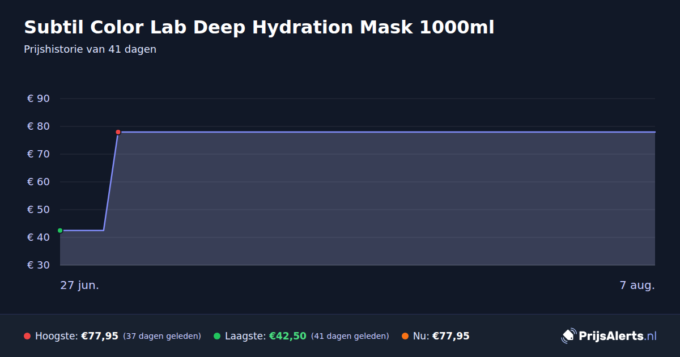Click the Nu €77,95 current price

451,336
